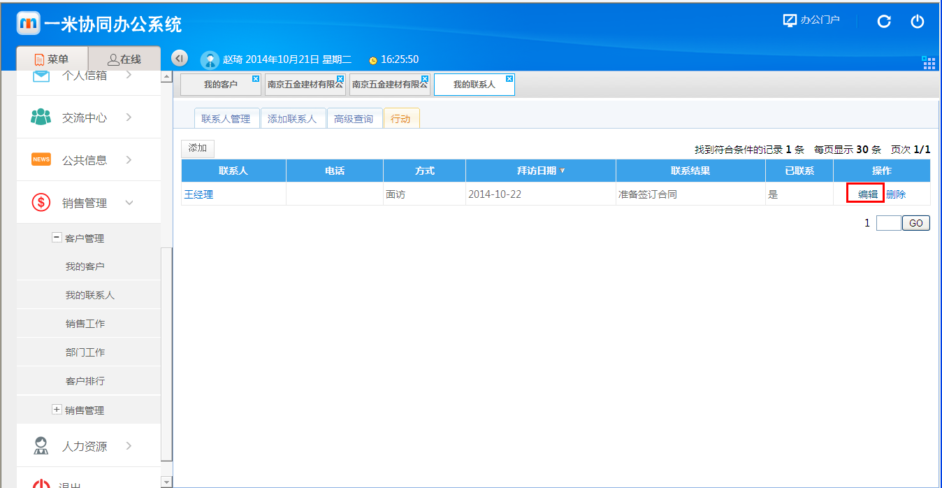Image resolution: width=942 pixels, height=488 pixels.
Task: Open the 办公门户 portal icon
Action: tap(790, 20)
